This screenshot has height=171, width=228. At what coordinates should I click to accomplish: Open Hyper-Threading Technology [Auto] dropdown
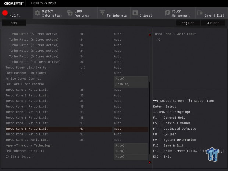pyautogui.click(x=131, y=145)
